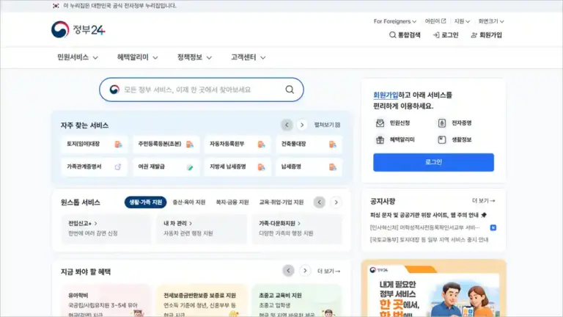Click previous arrow in 지금 봐야 할 혜택

coord(288,271)
